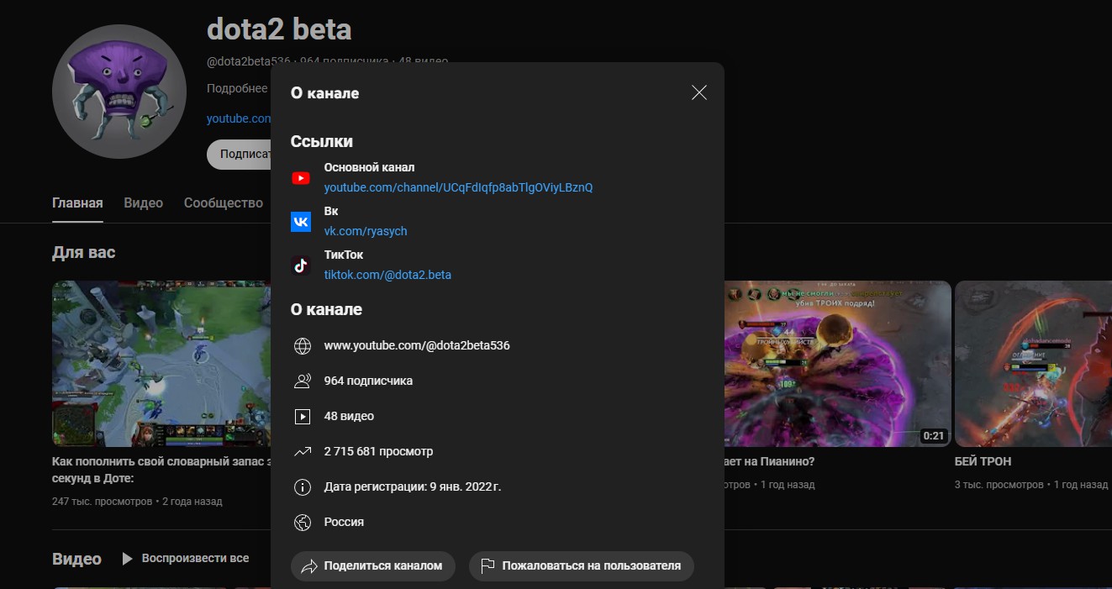
Task: Switch to the Видео tab
Action: (143, 203)
